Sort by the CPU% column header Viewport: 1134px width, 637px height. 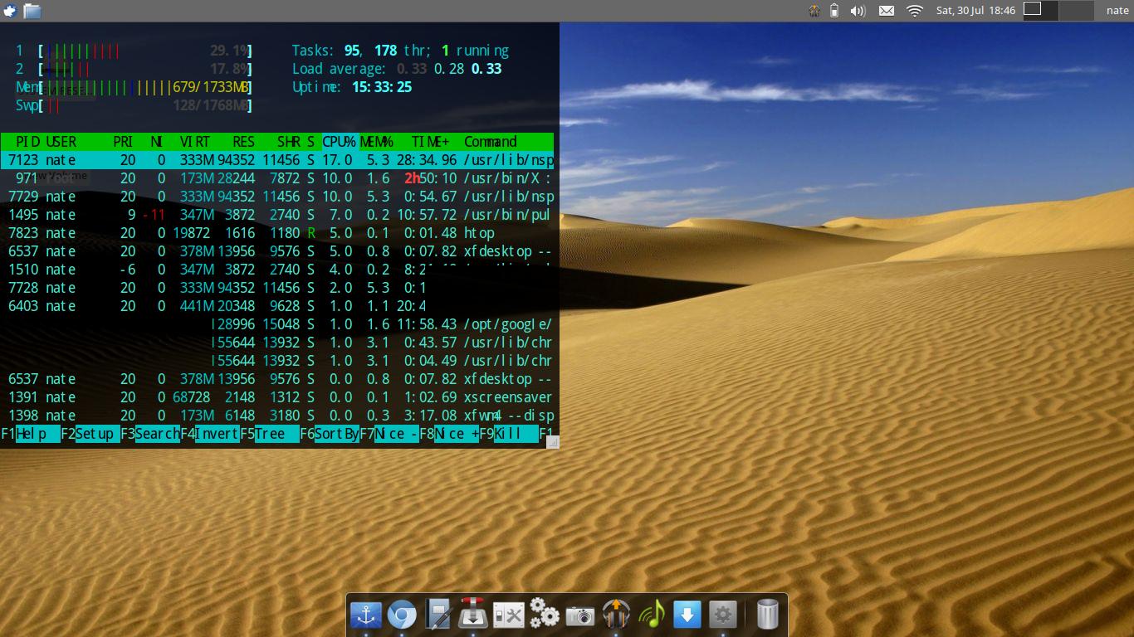tap(339, 142)
